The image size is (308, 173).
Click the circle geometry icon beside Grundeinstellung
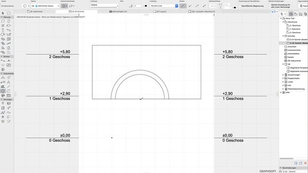[25, 6]
